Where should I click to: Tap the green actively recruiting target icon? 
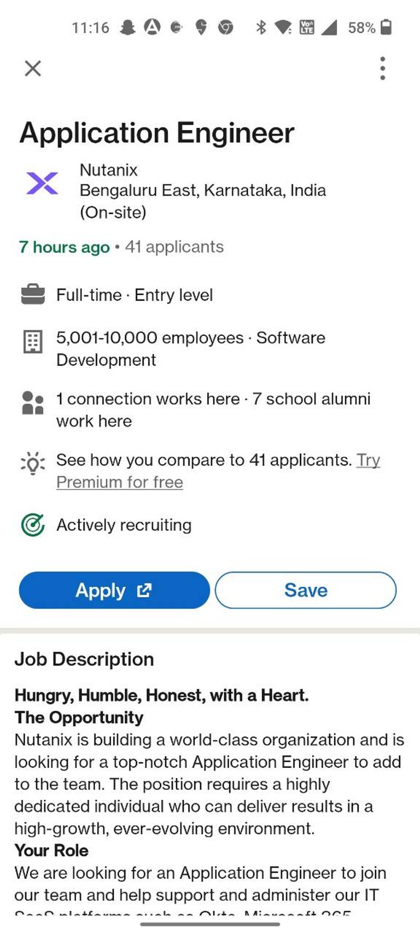[x=33, y=525]
